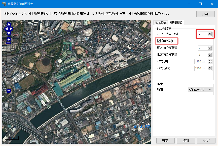The height and width of the screenshot is (146, 218).
Task: Click the zoom slider handle bar
Action: point(9,43)
